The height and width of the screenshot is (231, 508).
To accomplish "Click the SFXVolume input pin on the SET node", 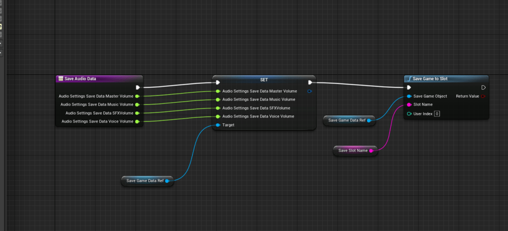I will pos(218,108).
